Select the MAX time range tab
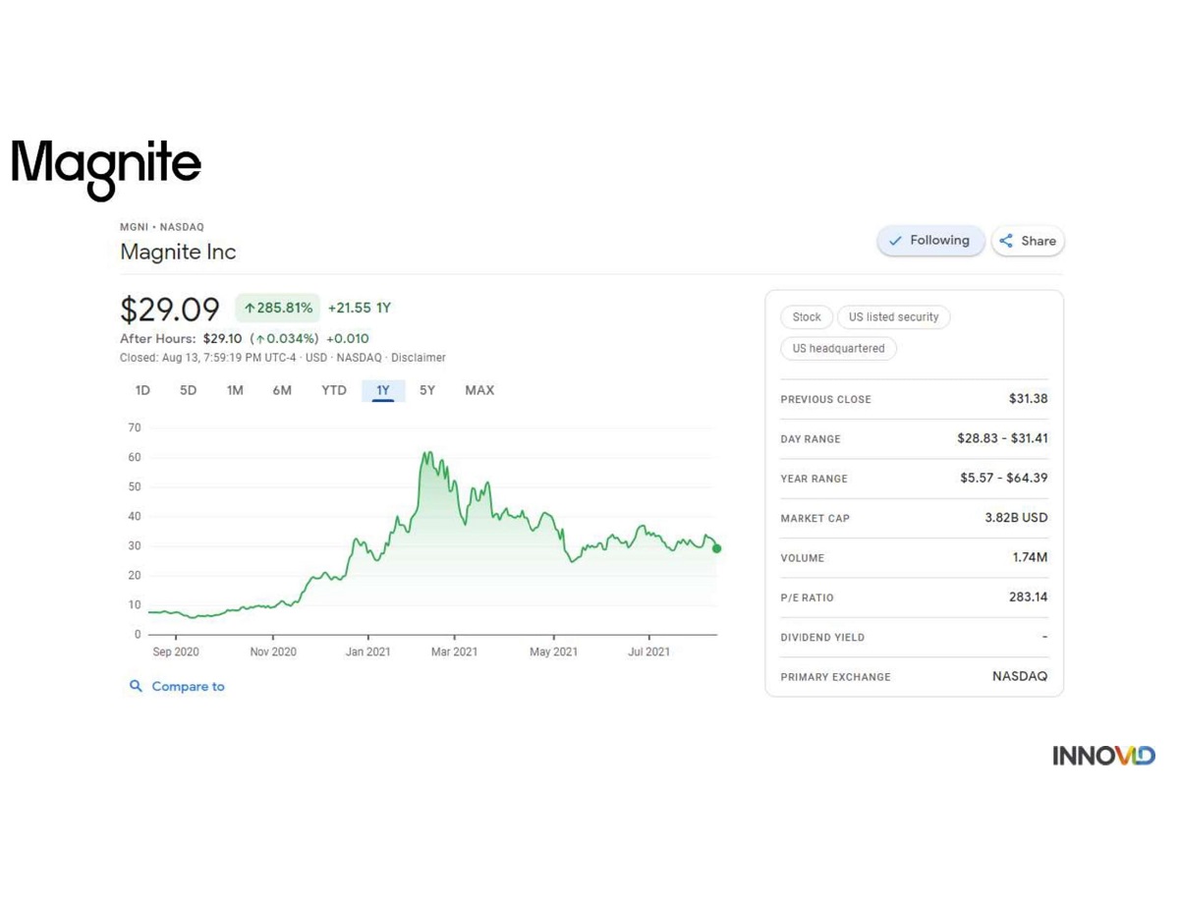Image resolution: width=1179 pixels, height=911 pixels. click(479, 390)
